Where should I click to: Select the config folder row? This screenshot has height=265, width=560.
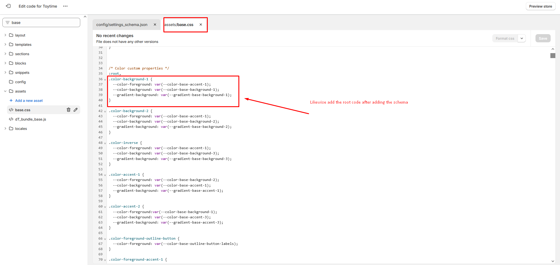coord(41,82)
